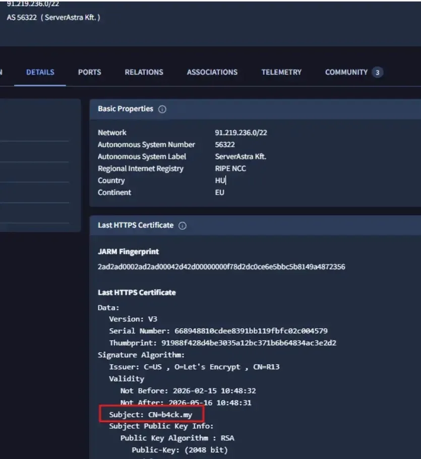Click the Last HTTPS Certificate info icon
Viewport: 421px width, 459px height.
click(182, 226)
